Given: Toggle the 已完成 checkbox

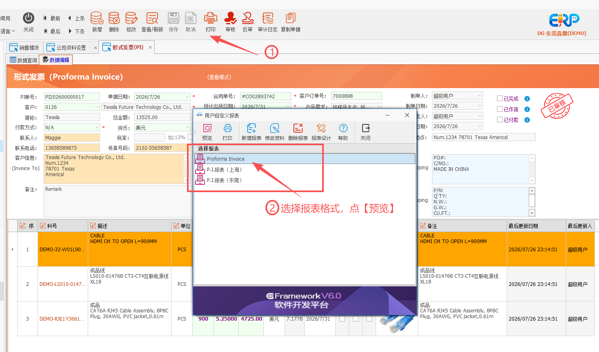Looking at the screenshot, I should (x=499, y=98).
